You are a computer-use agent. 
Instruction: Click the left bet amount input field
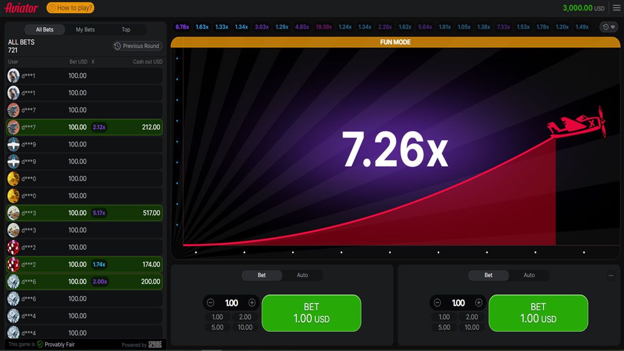pos(231,303)
